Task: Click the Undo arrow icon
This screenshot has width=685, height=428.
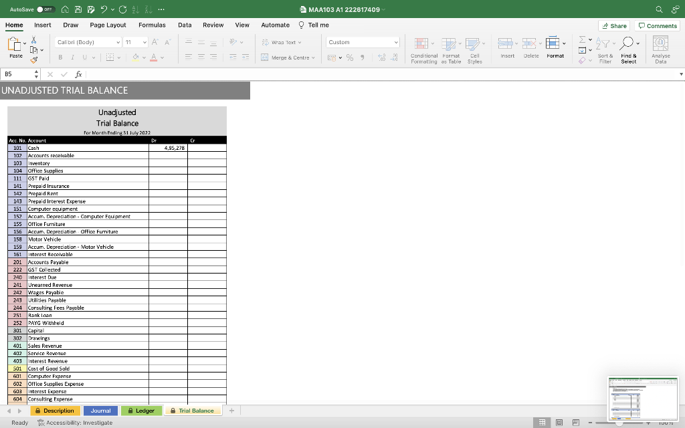Action: pyautogui.click(x=104, y=9)
